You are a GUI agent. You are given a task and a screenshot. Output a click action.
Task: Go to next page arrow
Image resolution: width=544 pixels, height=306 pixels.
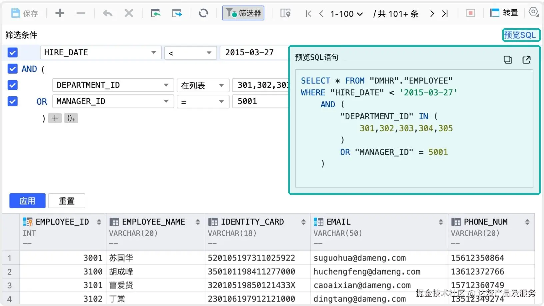pyautogui.click(x=432, y=14)
